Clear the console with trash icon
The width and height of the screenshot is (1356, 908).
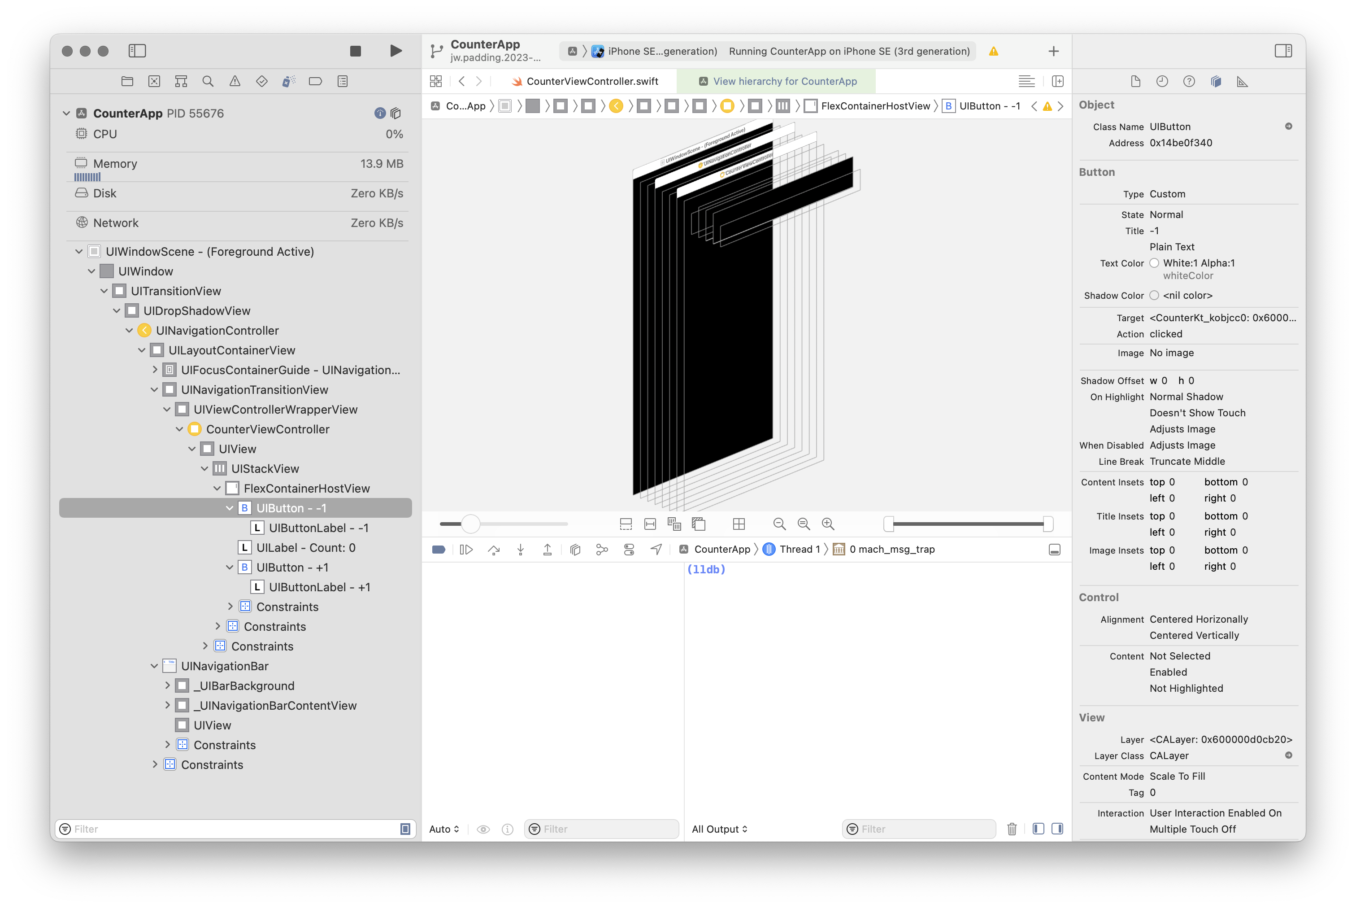1012,829
